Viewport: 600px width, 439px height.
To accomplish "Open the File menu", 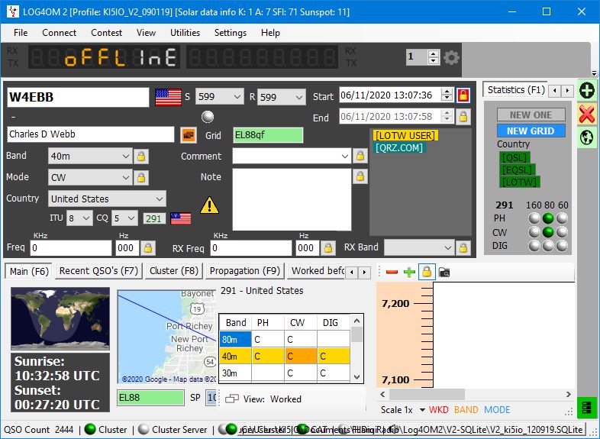I will coord(21,33).
